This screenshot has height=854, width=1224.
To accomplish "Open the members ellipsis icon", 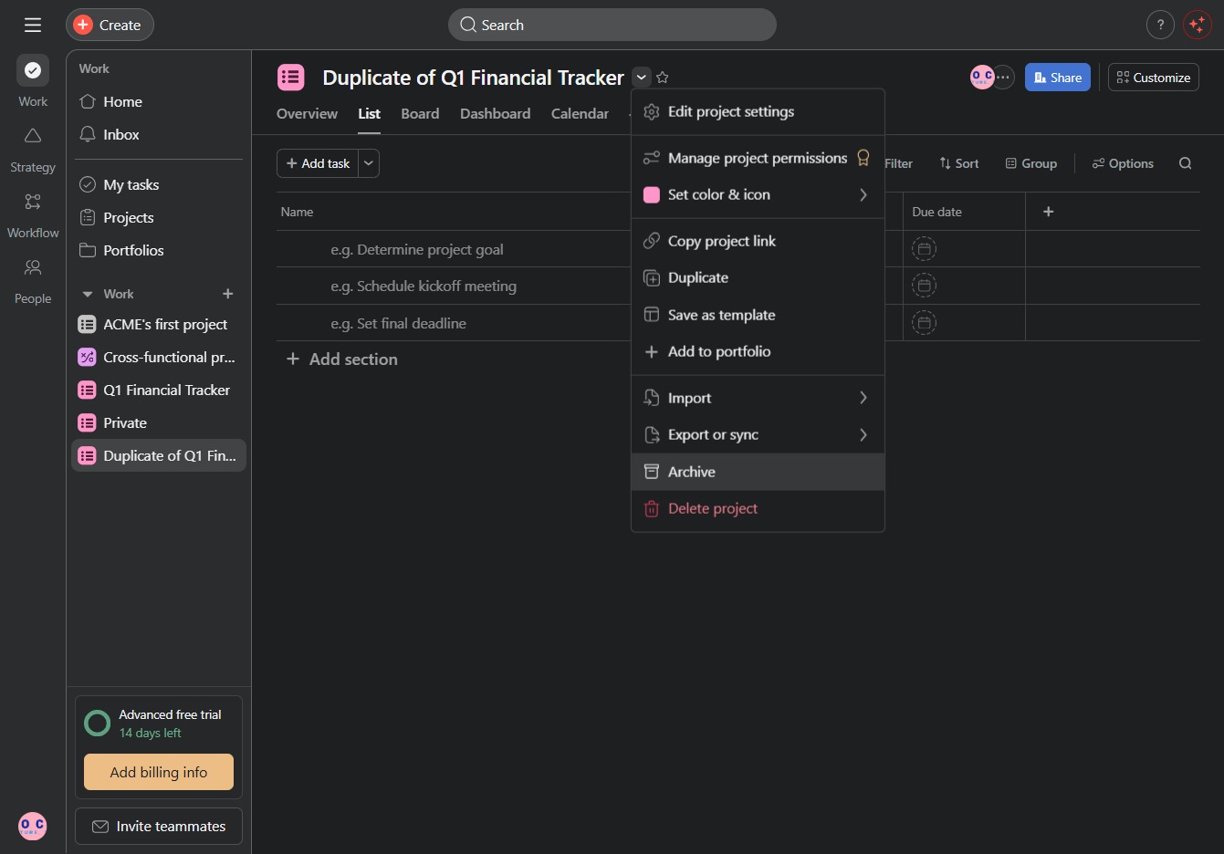I will coord(1003,78).
